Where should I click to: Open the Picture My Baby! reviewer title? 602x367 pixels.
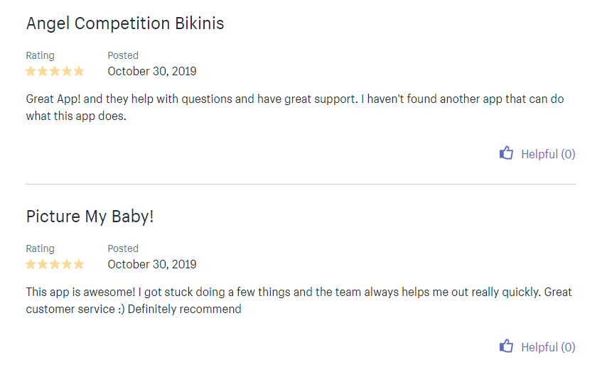pos(90,217)
